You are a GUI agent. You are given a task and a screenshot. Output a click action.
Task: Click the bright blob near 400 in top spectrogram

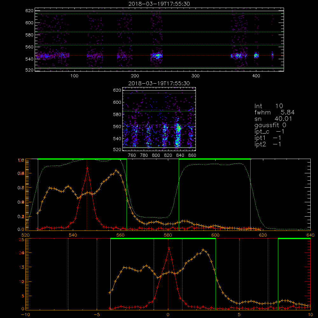(x=256, y=55)
